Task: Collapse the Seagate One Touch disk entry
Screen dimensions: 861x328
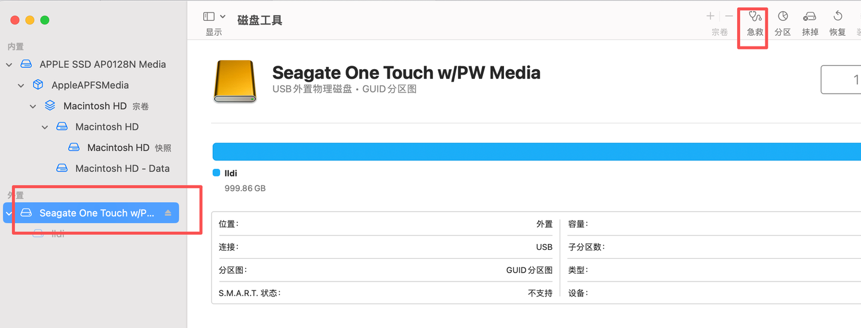Action: pyautogui.click(x=9, y=213)
